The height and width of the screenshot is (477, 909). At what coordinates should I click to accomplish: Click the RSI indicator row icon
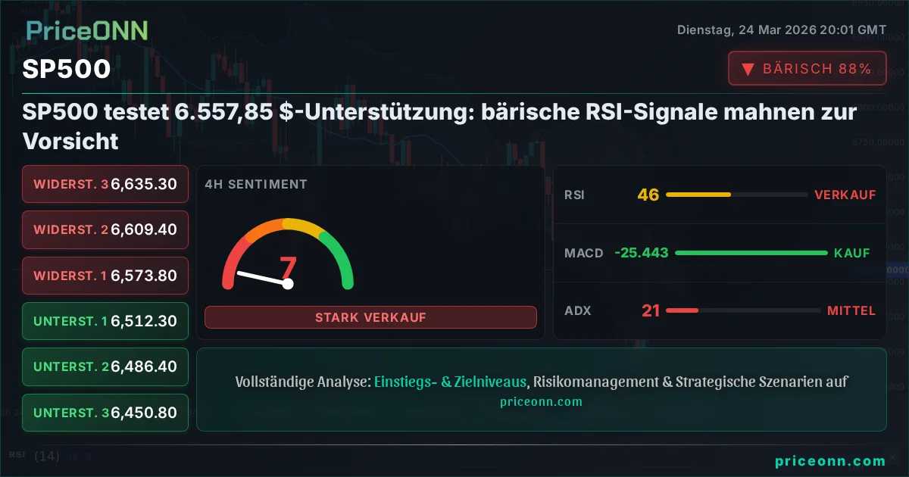pyautogui.click(x=575, y=195)
